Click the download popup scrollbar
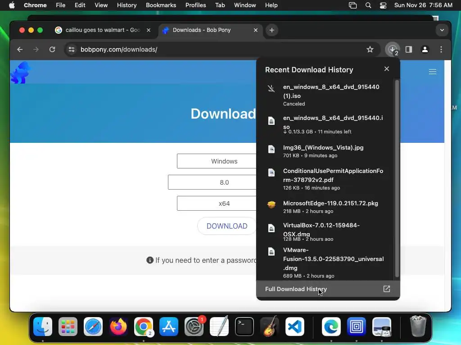This screenshot has height=345, width=461. tap(397, 178)
